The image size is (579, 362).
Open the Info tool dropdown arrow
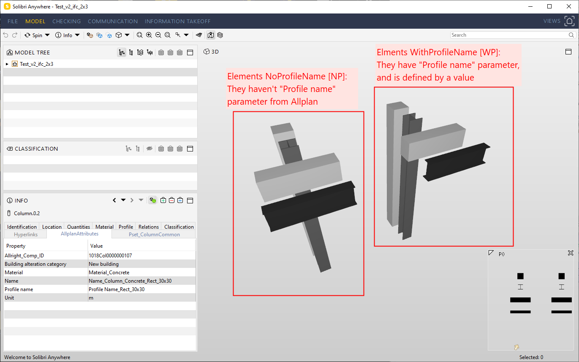pyautogui.click(x=77, y=35)
